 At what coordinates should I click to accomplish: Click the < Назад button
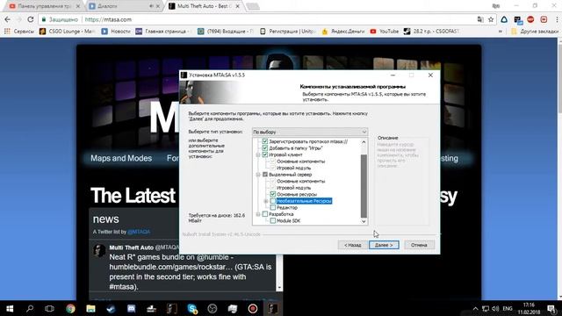353,245
